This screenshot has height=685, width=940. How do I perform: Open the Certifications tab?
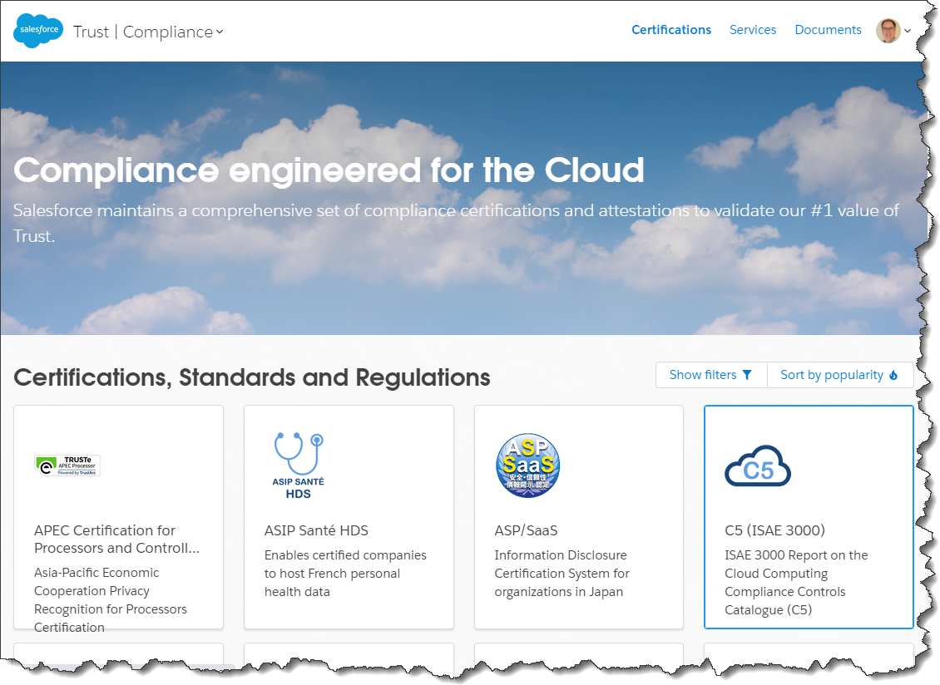[x=670, y=30]
